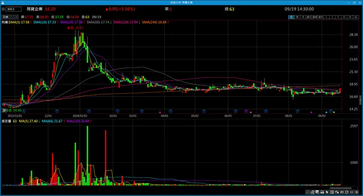Select the 5-minute timeframe button

(x=338, y=17)
